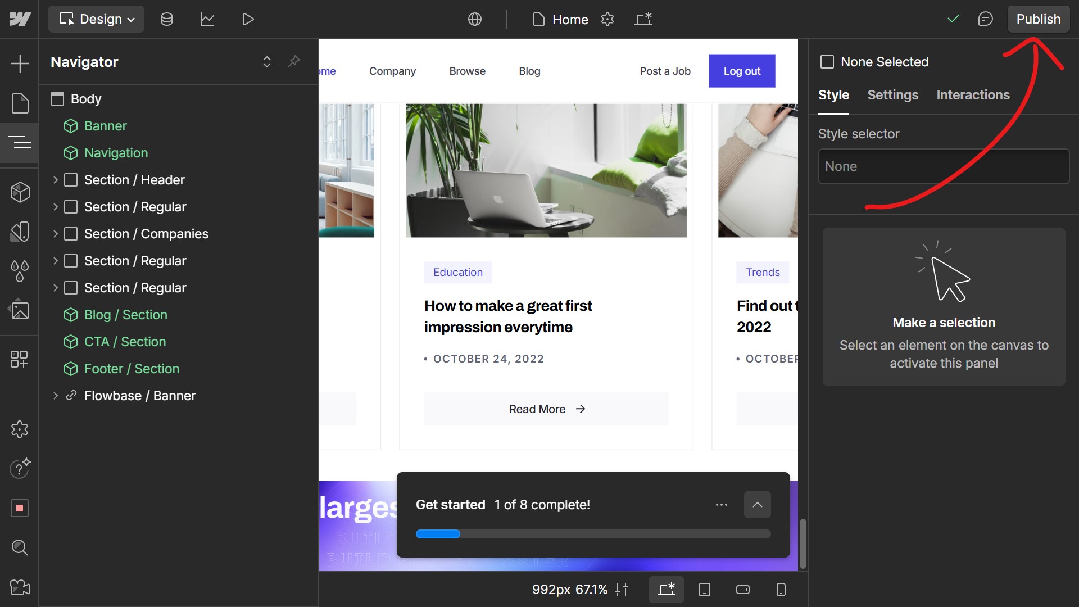The height and width of the screenshot is (607, 1079).
Task: Click Post a Job link
Action: tap(665, 71)
